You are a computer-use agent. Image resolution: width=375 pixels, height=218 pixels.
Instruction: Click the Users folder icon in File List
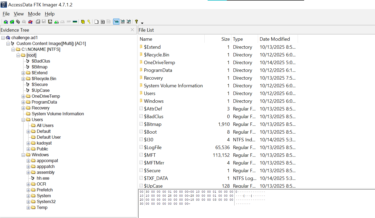pyautogui.click(x=141, y=93)
